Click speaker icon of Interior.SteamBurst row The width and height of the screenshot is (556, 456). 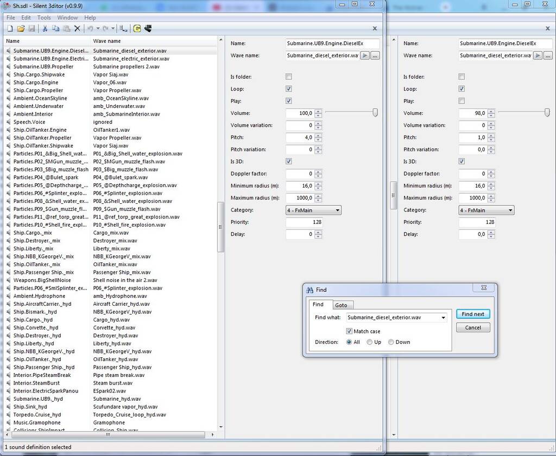(x=9, y=383)
